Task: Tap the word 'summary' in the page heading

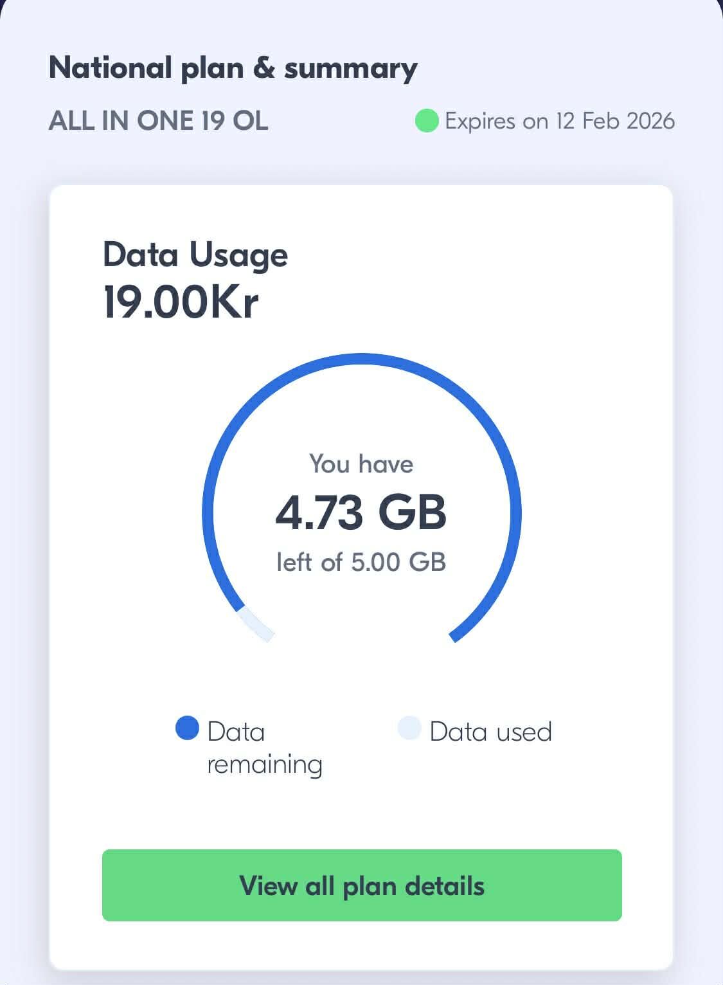Action: coord(351,68)
